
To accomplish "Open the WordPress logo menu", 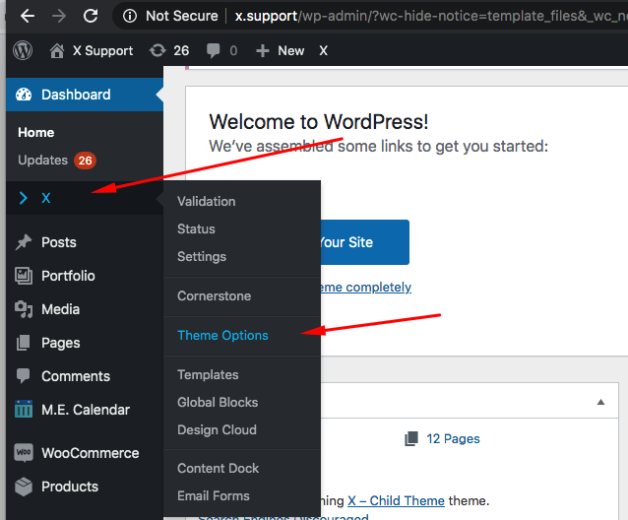I will point(23,50).
